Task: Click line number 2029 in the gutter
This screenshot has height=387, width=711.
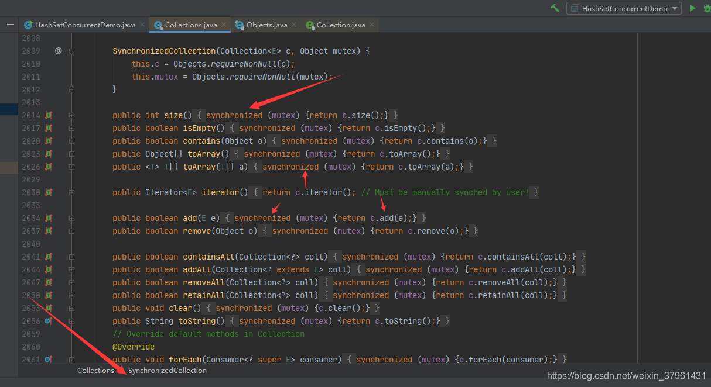Action: pyautogui.click(x=31, y=179)
